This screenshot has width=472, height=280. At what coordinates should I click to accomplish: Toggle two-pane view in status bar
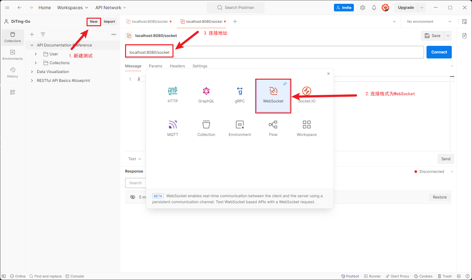459,276
